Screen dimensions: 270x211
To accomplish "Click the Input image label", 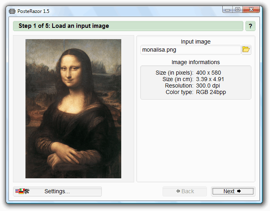I will coord(196,42).
